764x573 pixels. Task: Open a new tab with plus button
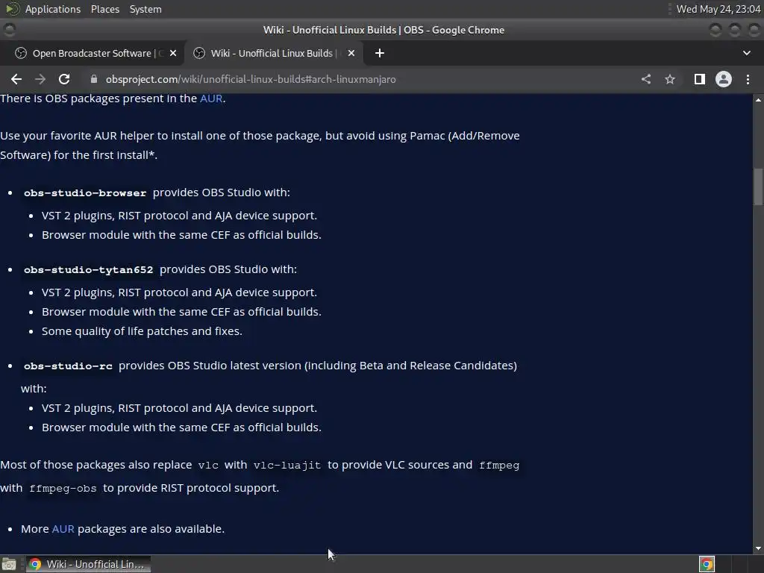tap(380, 53)
